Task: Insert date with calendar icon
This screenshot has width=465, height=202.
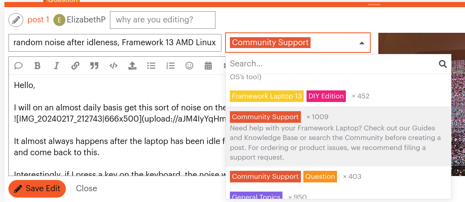Action: pos(208,66)
